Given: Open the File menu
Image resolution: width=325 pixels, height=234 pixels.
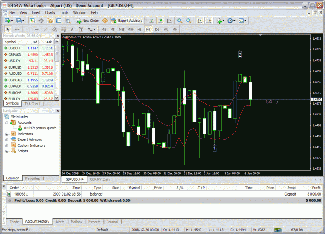Looking at the screenshot, I should [x=12, y=12].
